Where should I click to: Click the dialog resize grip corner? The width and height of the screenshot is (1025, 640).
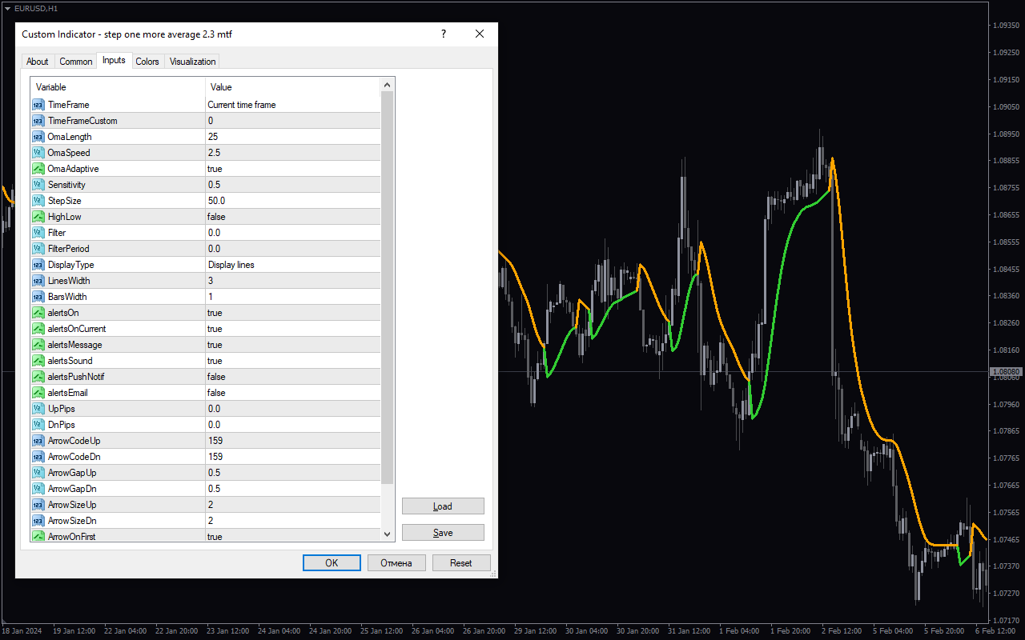click(493, 574)
